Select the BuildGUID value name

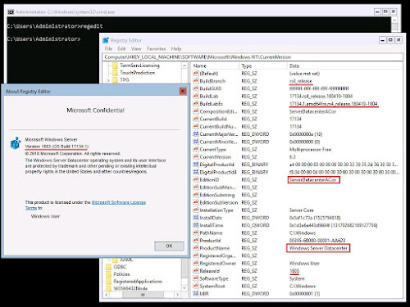211,88
